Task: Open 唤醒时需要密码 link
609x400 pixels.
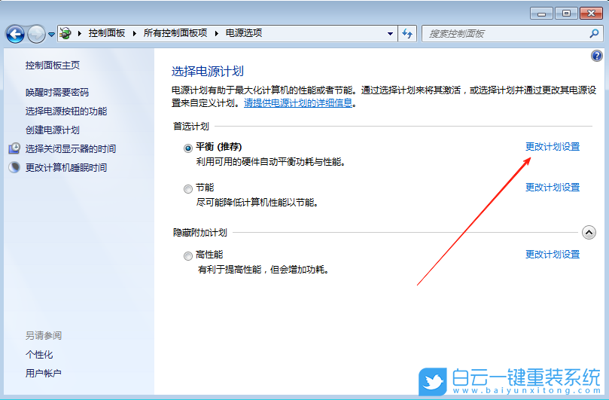Action: pos(57,92)
